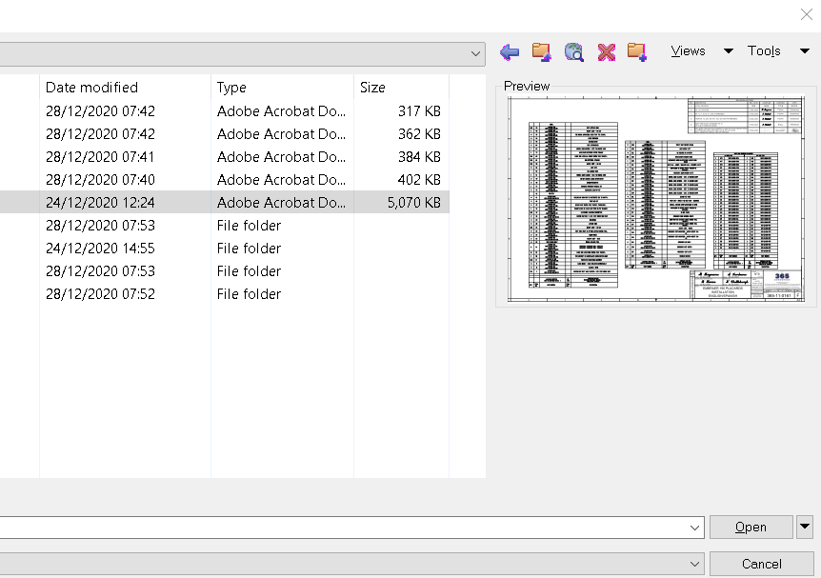821x578 pixels.
Task: Click the Views menu label
Action: 688,50
